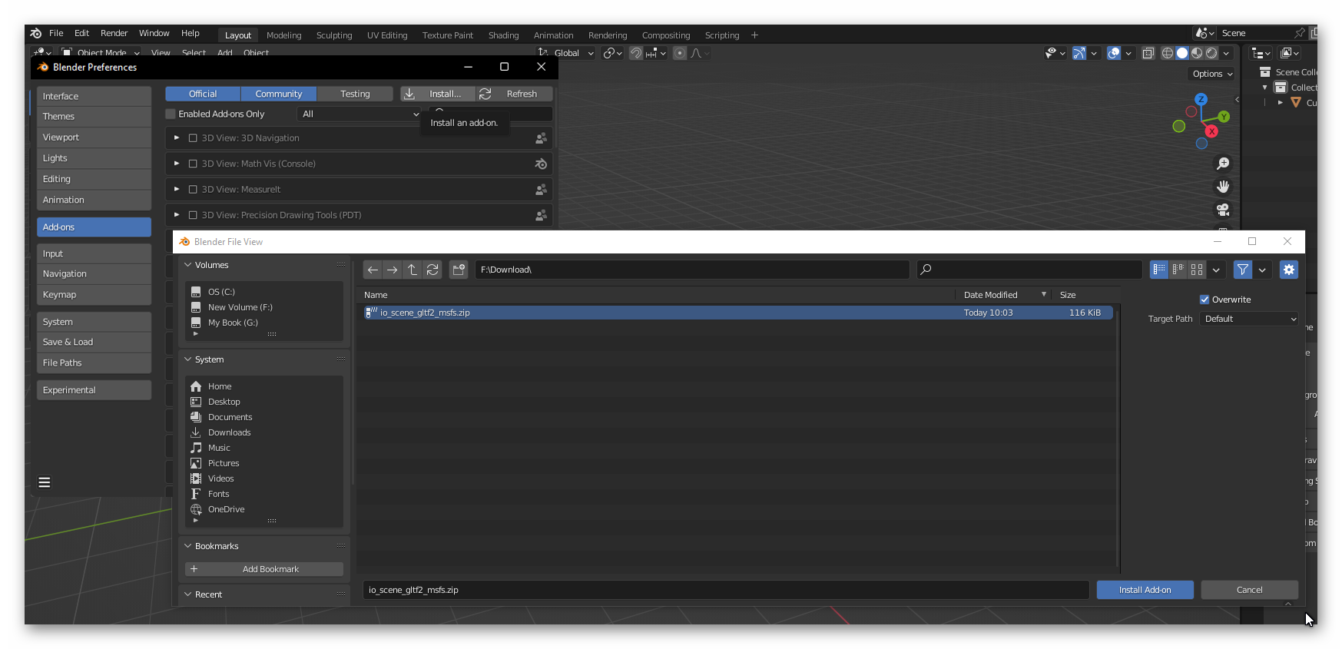
Task: Switch to Modeling workspace tab
Action: (283, 35)
